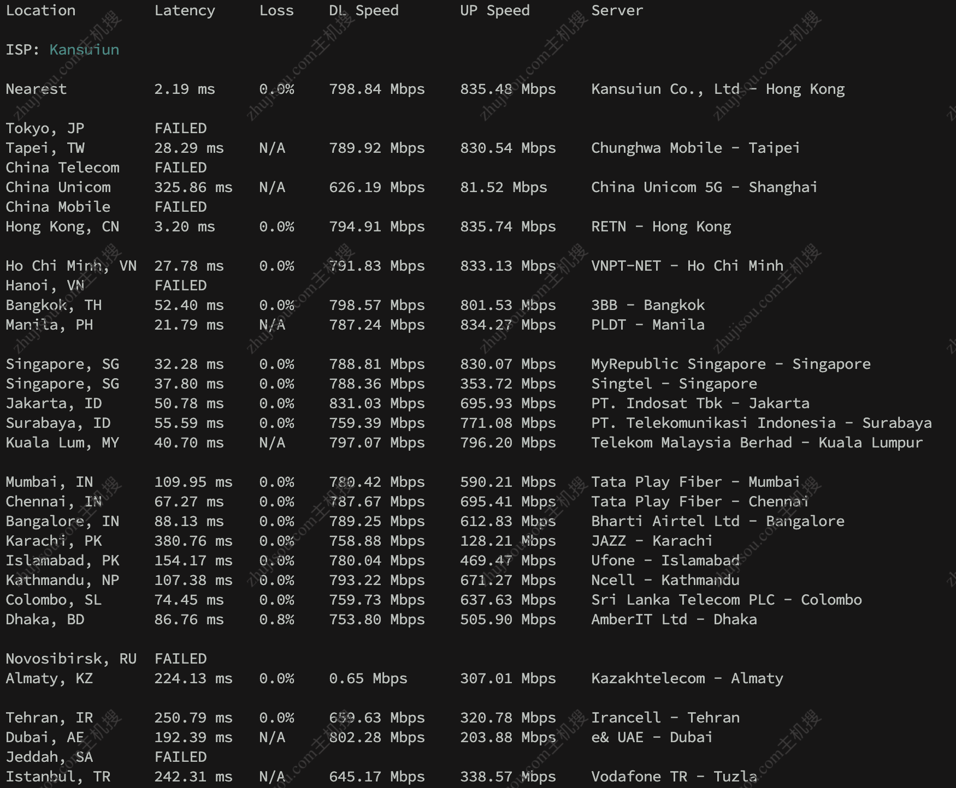
Task: Click the UP Speed column header
Action: coord(495,10)
